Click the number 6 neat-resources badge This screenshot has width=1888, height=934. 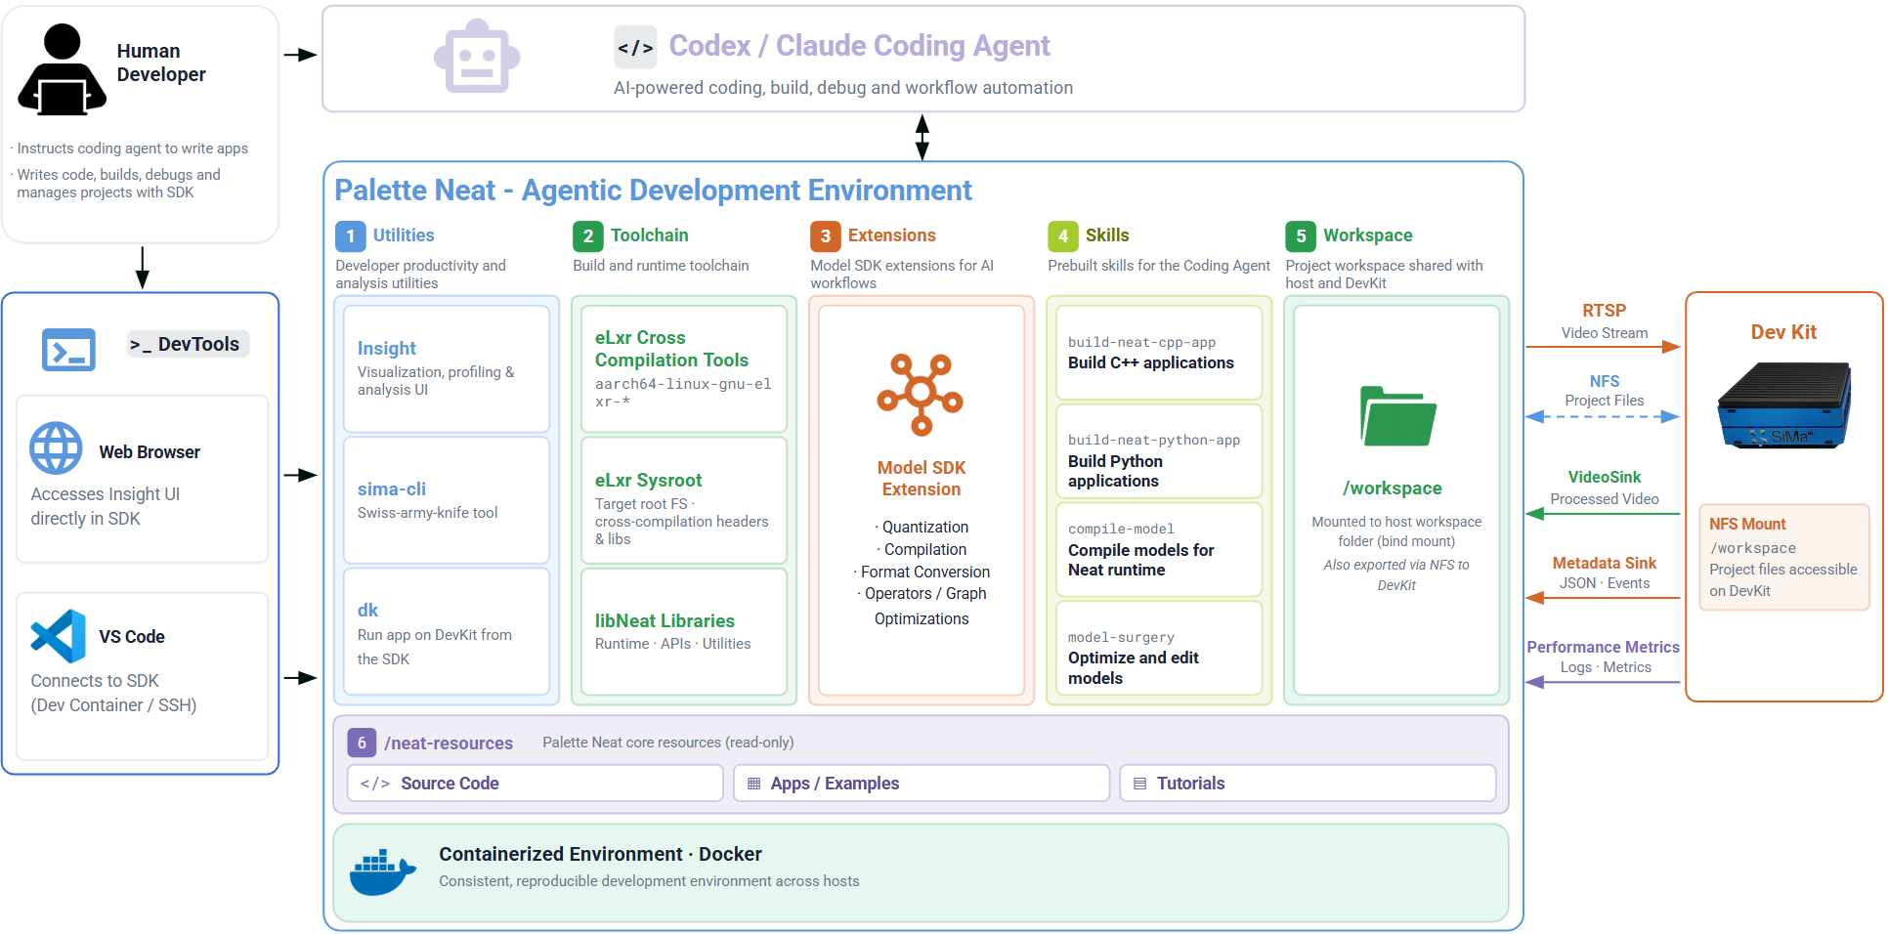362,743
